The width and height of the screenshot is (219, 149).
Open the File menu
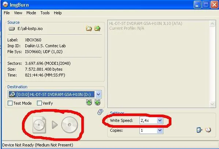coord(7,13)
